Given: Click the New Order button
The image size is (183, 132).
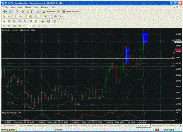Looking at the screenshot, I should [x=49, y=11].
